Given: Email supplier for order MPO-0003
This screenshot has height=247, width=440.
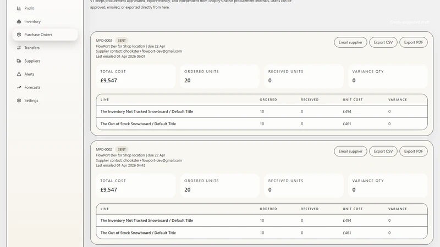Looking at the screenshot, I should point(350,42).
